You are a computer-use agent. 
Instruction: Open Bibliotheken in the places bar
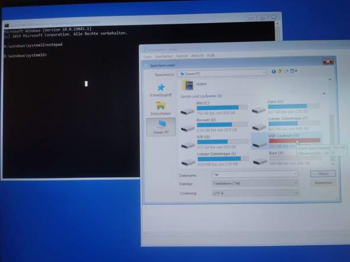(x=161, y=108)
